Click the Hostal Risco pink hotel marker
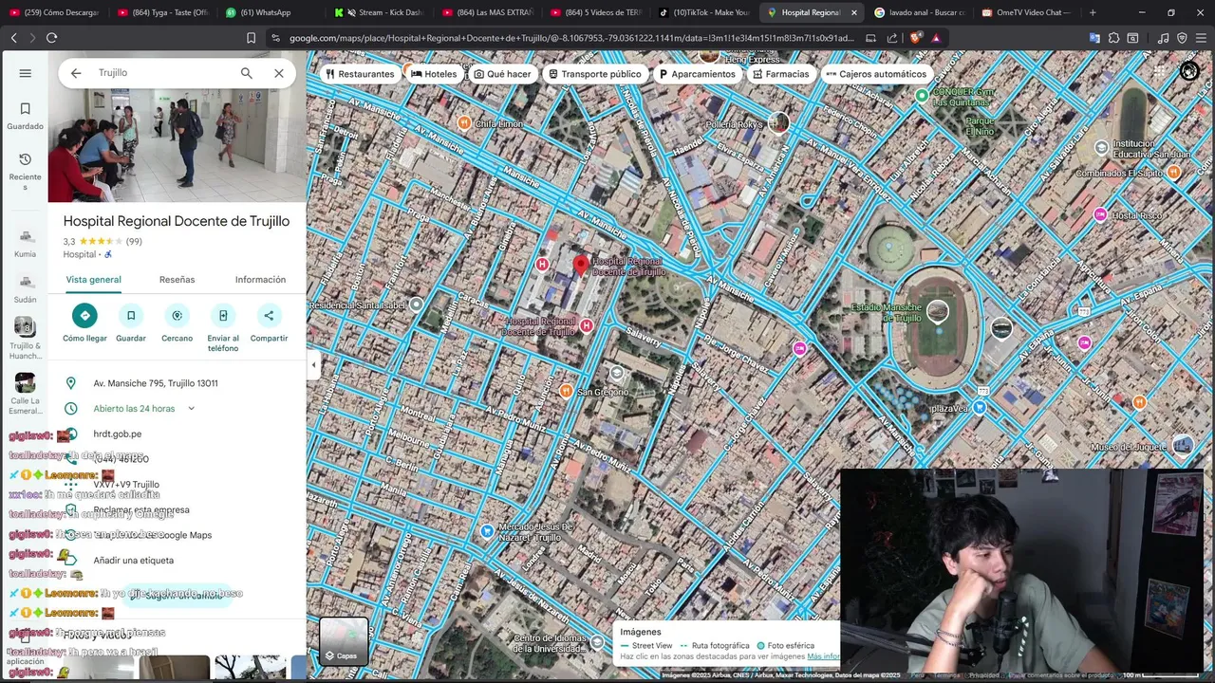1215x683 pixels. click(1100, 215)
